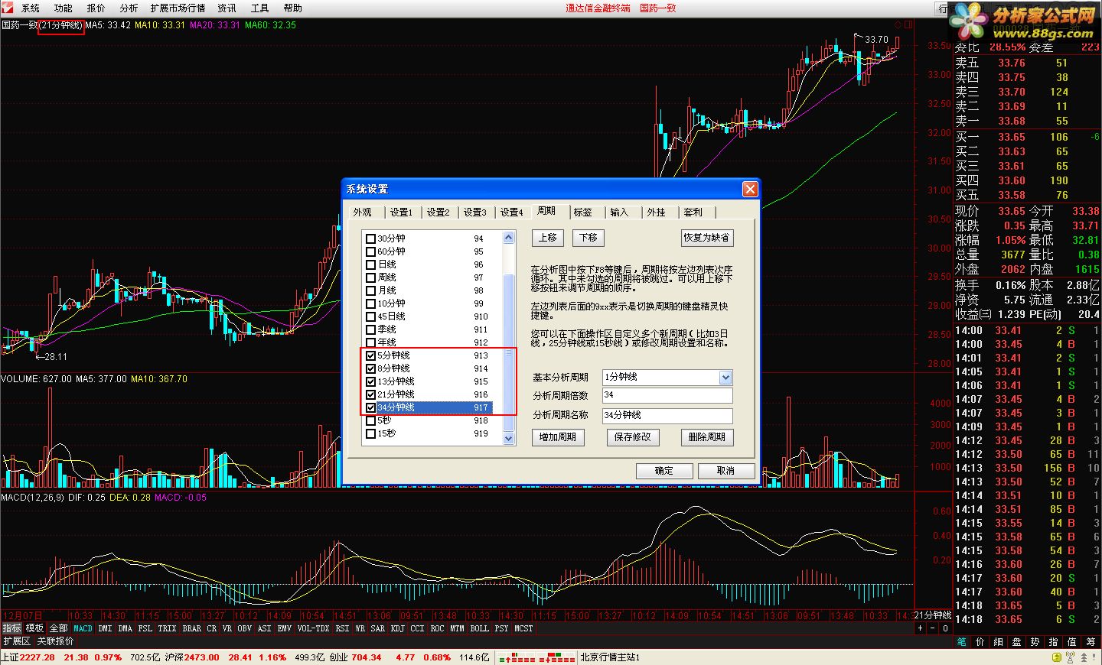1102x665 pixels.
Task: Click the 关联报价 tab at bottom
Action: 56,641
